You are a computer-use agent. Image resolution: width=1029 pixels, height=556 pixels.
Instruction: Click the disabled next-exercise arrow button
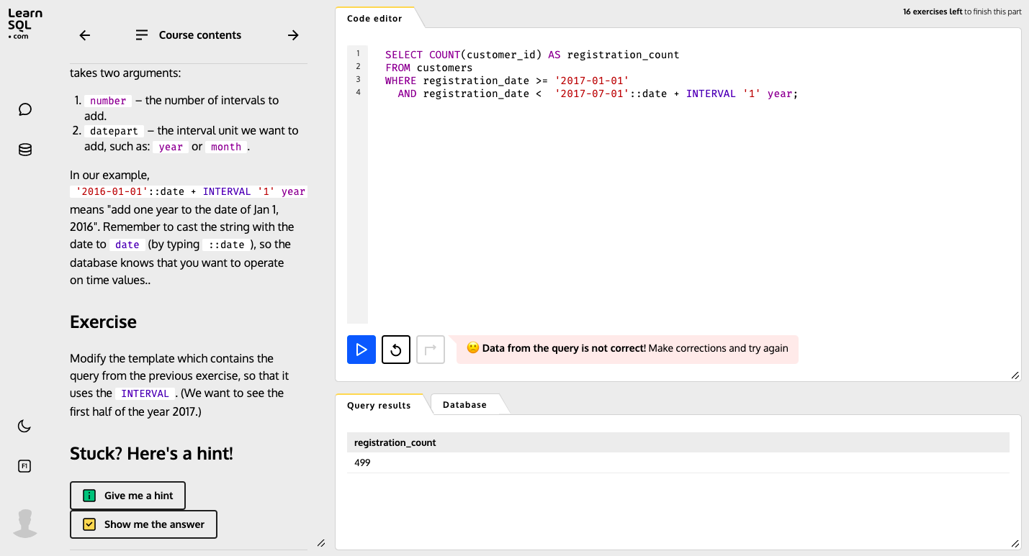click(x=431, y=350)
